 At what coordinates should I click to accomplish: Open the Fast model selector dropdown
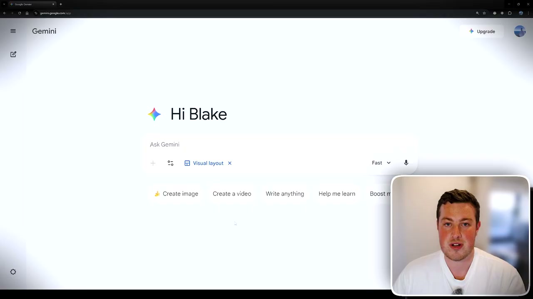pos(381,163)
